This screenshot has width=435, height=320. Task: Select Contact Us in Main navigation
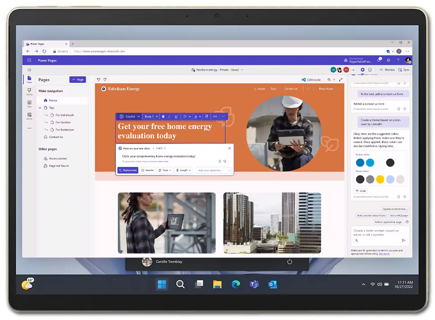57,138
